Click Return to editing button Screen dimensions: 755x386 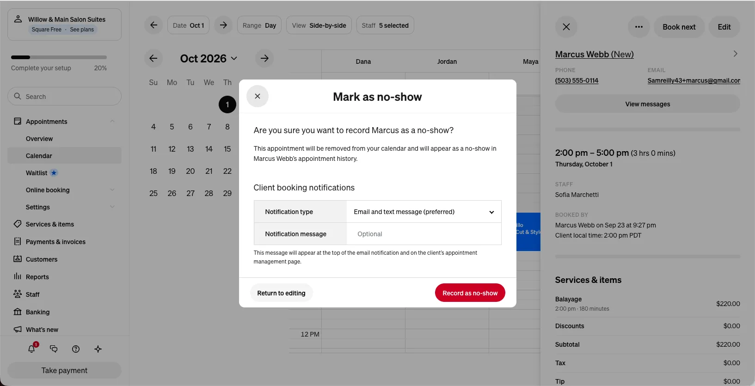[x=281, y=293]
